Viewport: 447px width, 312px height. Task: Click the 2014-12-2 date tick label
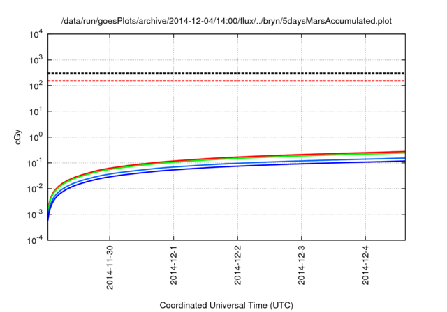237,265
